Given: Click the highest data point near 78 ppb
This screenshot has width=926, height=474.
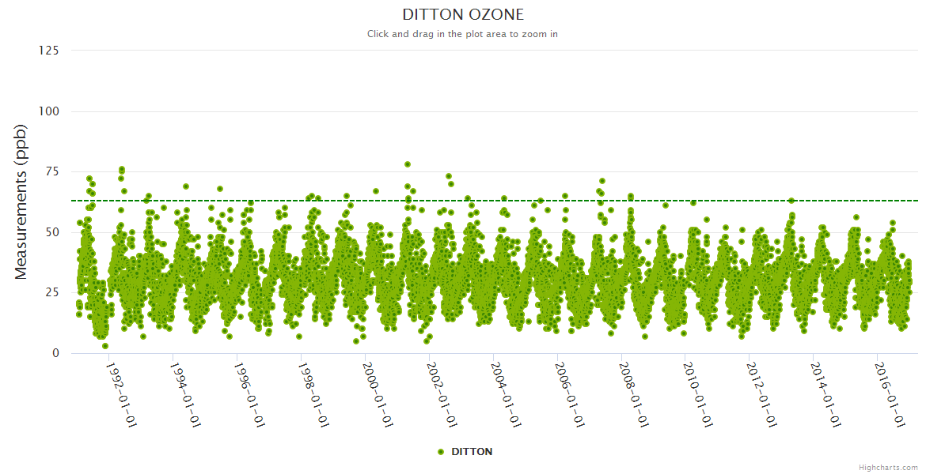Looking at the screenshot, I should pos(408,164).
